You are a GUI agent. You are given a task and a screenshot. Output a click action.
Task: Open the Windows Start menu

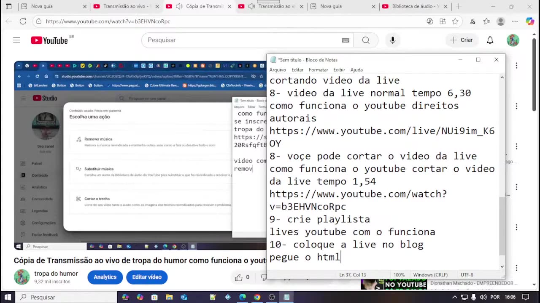click(8, 297)
